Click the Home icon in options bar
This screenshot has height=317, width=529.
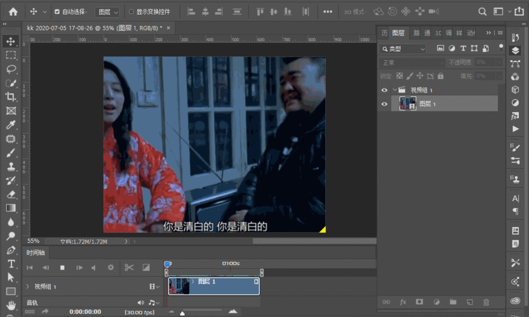click(13, 12)
